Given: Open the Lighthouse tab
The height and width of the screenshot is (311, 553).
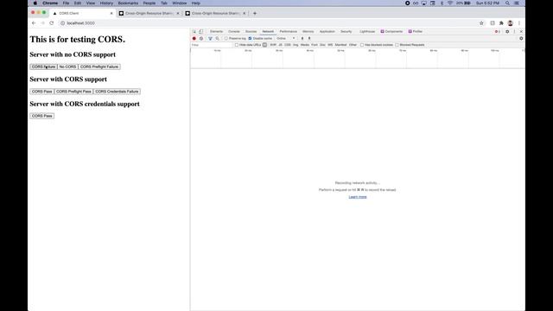Looking at the screenshot, I should tap(367, 31).
